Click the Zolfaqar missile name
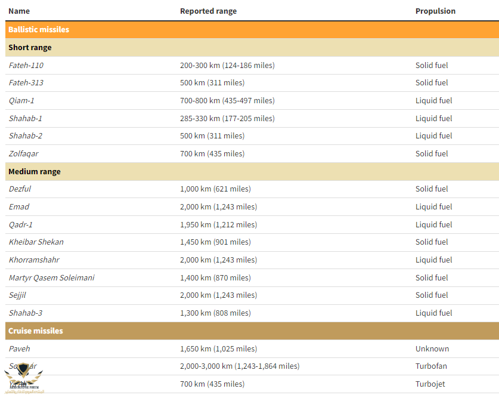Viewport: 499px width, 395px height. [x=23, y=153]
